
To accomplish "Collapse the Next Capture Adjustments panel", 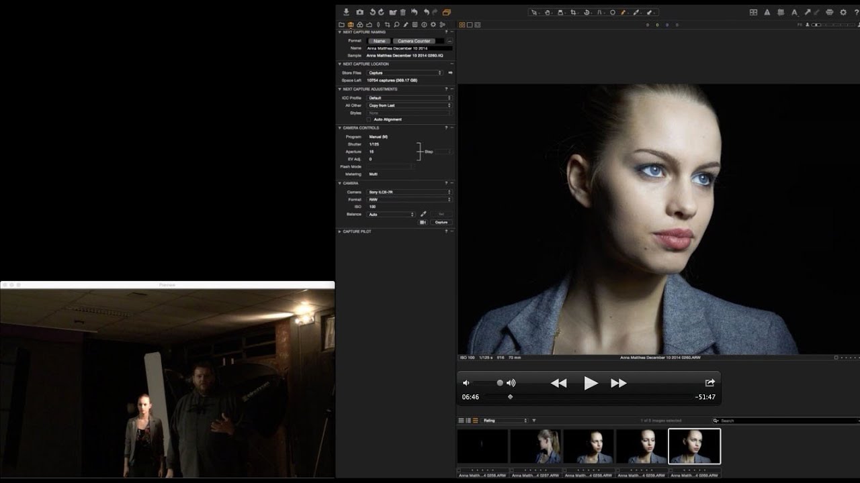I will click(x=339, y=89).
